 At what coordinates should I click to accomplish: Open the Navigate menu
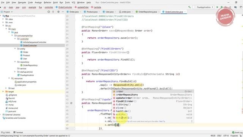(x=22, y=3)
